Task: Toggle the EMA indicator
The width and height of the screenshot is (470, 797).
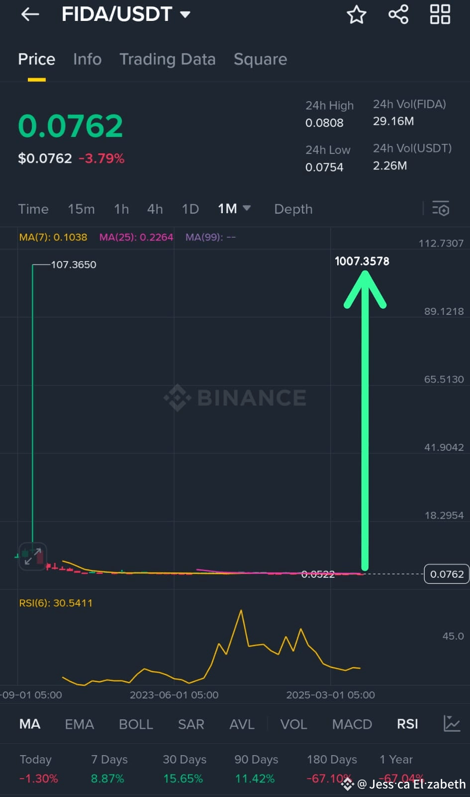Action: click(79, 724)
